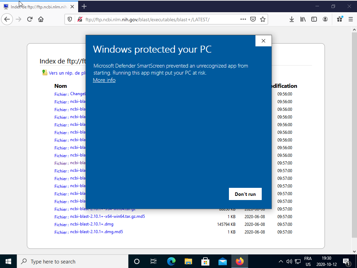Click the Firefox forward arrow
Viewport: 357px width, 268px height.
pyautogui.click(x=18, y=19)
